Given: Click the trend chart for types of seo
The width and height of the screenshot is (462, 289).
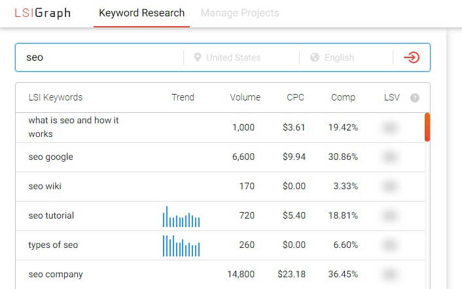Looking at the screenshot, I should (x=181, y=246).
